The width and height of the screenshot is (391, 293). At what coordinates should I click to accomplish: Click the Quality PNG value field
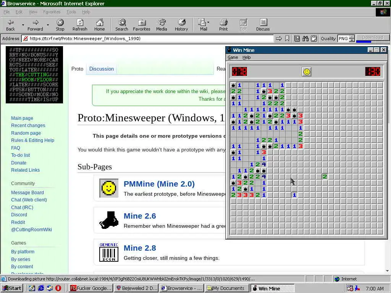coord(343,39)
